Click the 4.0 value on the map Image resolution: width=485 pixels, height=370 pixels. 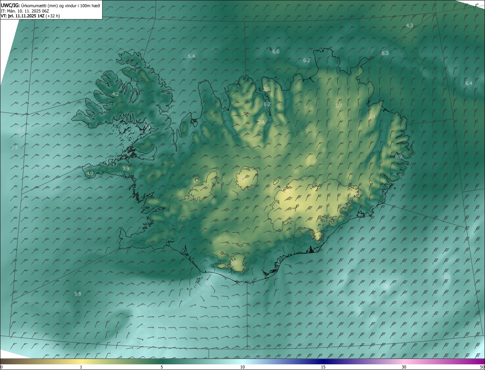coord(90,173)
